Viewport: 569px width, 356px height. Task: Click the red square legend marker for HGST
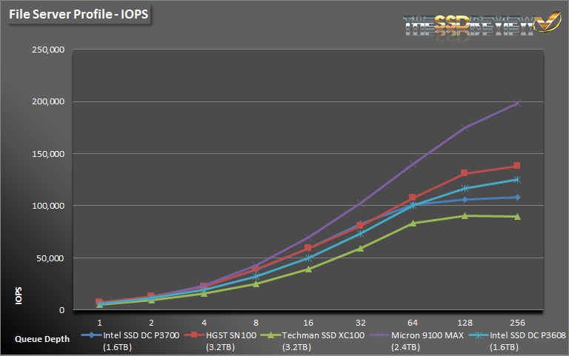(194, 335)
